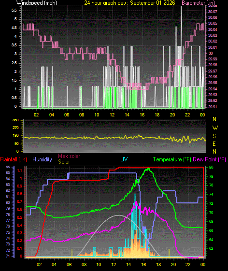The width and height of the screenshot is (228, 271).
Task: Click wind direction scale value 270
Action: (x=15, y=128)
